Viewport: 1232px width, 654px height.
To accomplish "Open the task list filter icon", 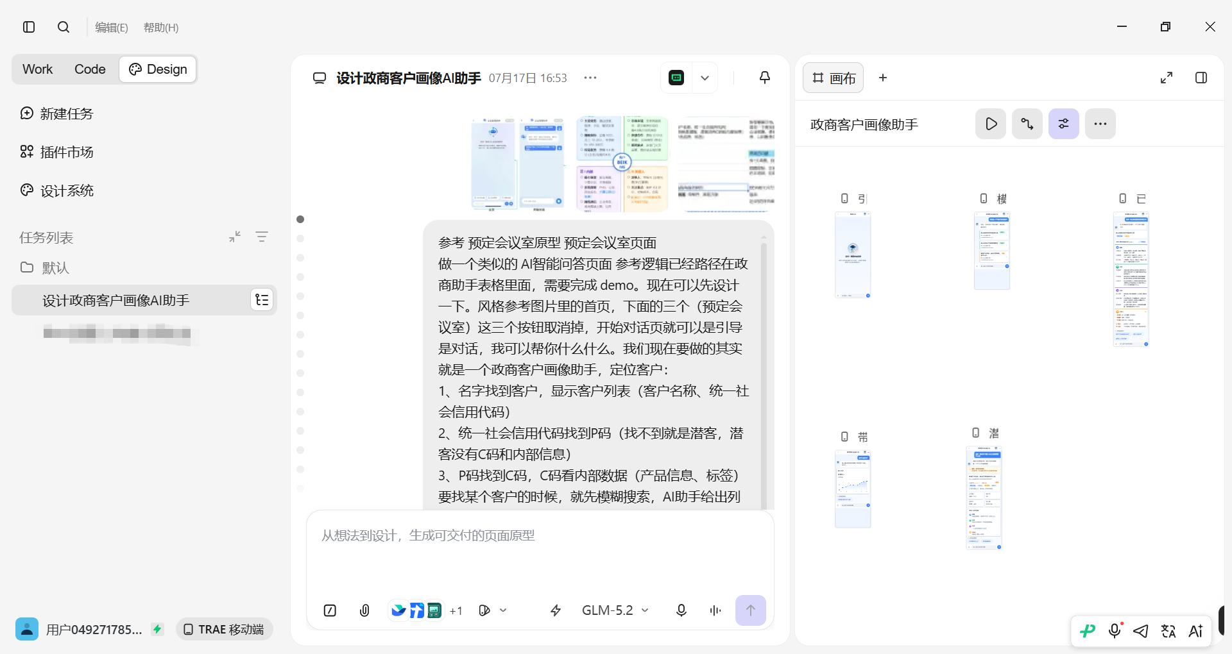I will 262,237.
